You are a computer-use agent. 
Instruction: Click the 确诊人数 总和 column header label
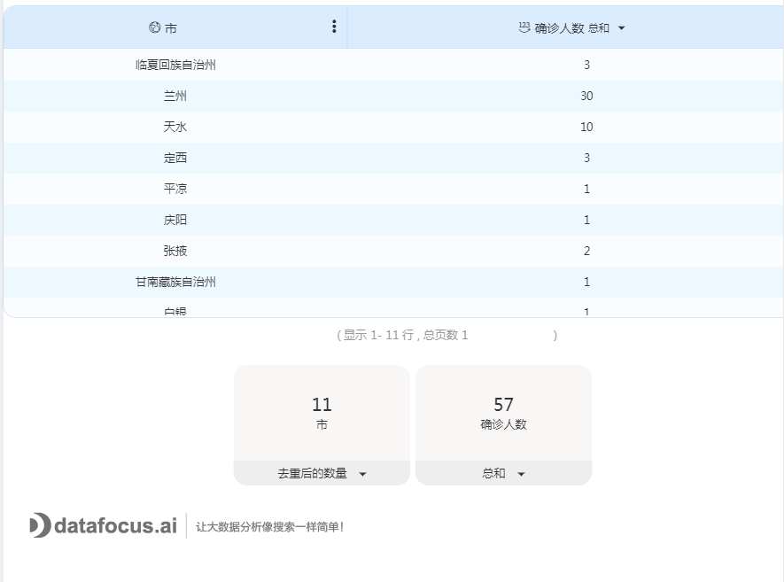pyautogui.click(x=572, y=28)
